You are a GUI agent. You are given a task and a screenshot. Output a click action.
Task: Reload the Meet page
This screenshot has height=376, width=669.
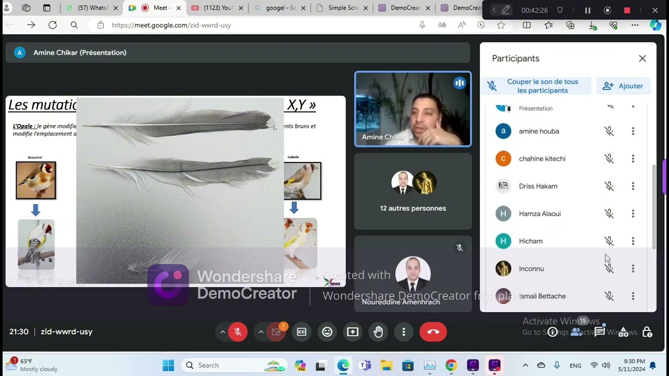click(52, 25)
